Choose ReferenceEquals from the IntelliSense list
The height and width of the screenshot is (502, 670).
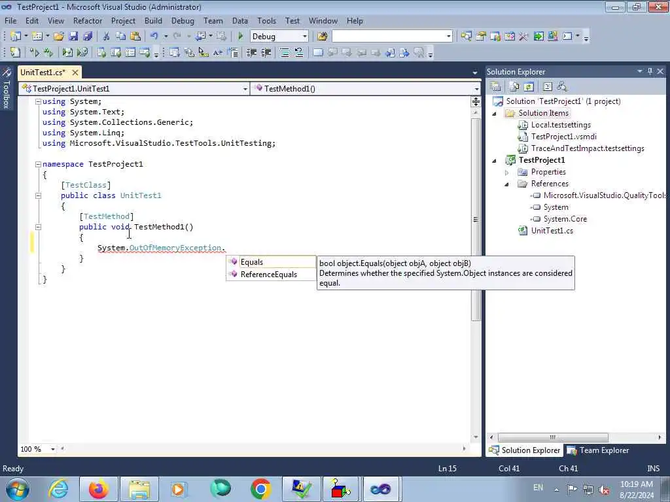[x=271, y=275]
